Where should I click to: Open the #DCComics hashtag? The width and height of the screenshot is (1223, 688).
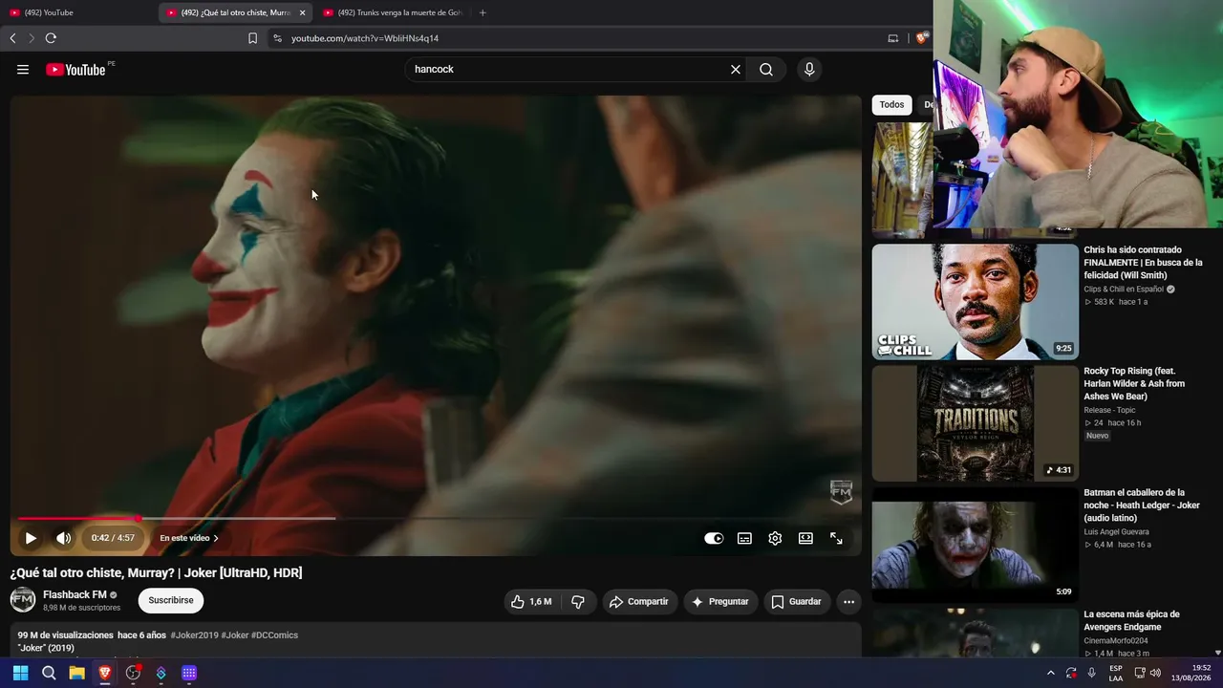[274, 635]
